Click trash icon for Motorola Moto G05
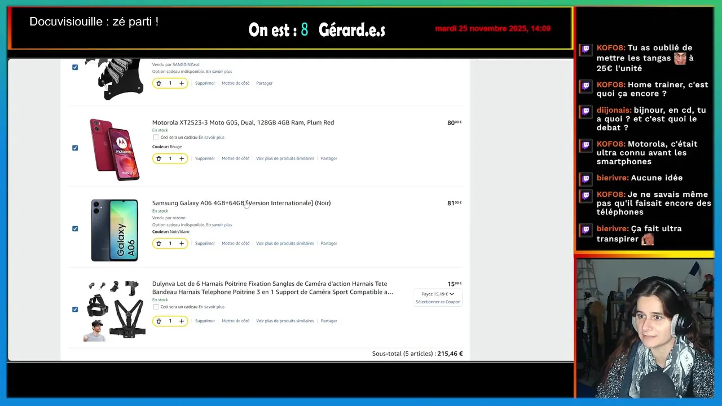Viewport: 722px width, 406px height. (x=159, y=158)
